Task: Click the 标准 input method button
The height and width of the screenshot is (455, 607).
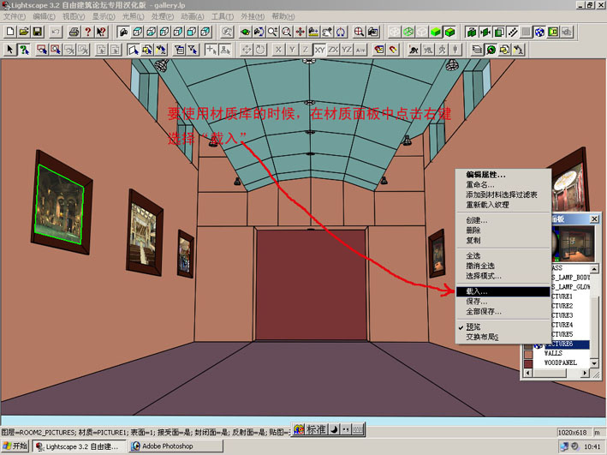Action: [x=316, y=429]
